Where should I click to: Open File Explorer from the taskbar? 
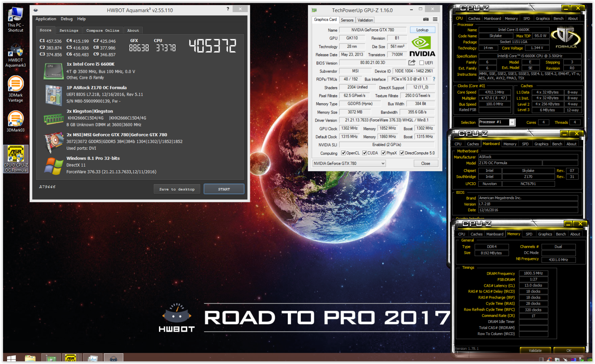coord(30,359)
